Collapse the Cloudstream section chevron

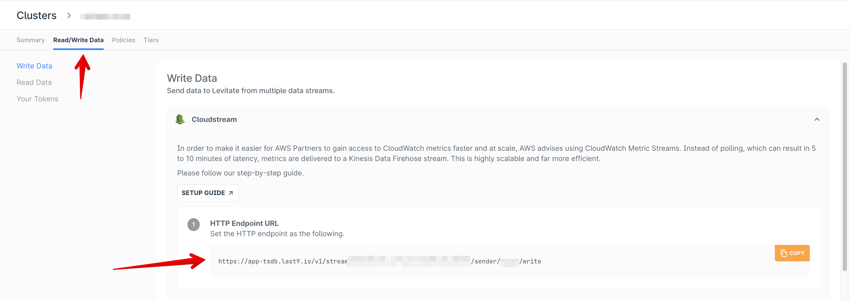click(817, 119)
